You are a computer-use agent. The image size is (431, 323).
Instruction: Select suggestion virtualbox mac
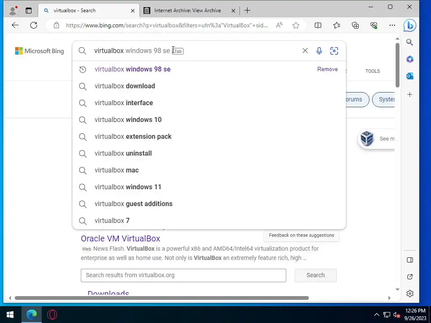209,170
